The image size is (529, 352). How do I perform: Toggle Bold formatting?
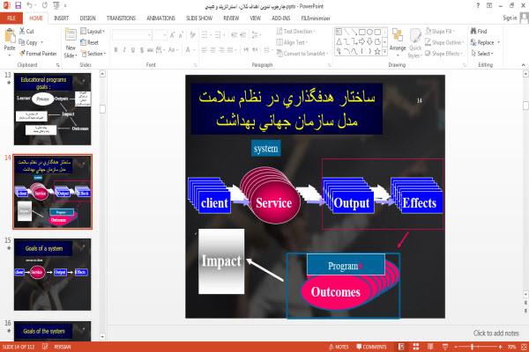(x=116, y=50)
